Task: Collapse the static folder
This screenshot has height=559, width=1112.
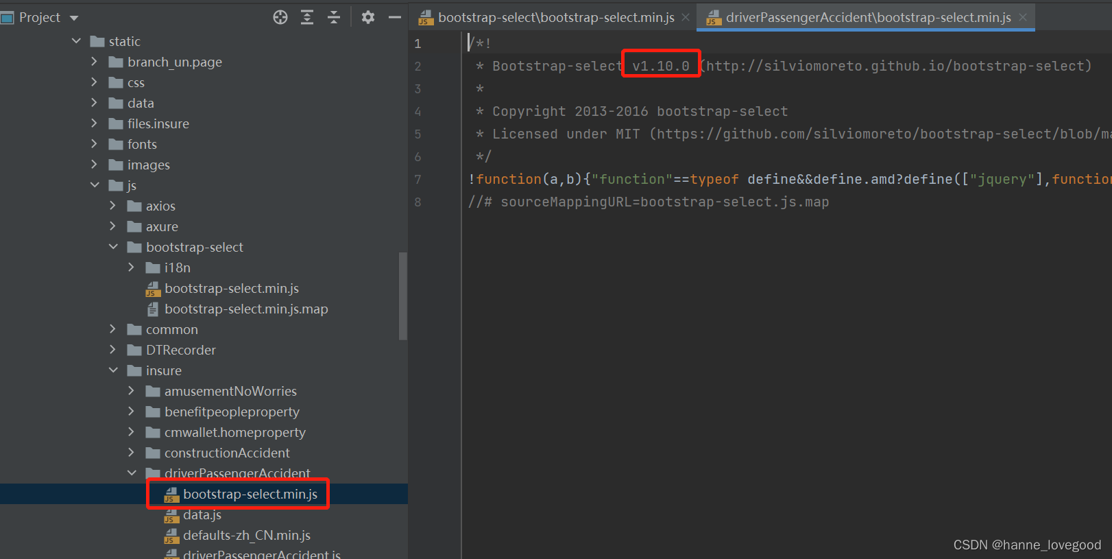Action: 76,41
